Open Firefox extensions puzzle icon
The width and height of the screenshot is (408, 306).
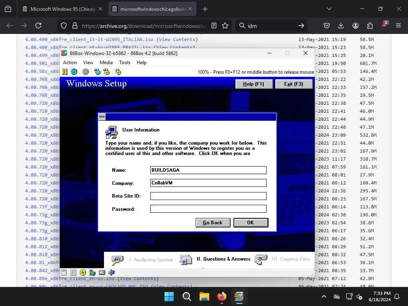pos(370,25)
